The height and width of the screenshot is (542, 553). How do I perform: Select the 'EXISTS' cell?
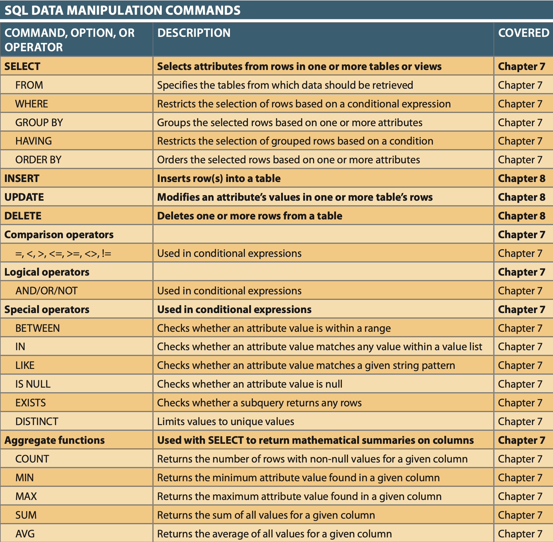[76, 402]
